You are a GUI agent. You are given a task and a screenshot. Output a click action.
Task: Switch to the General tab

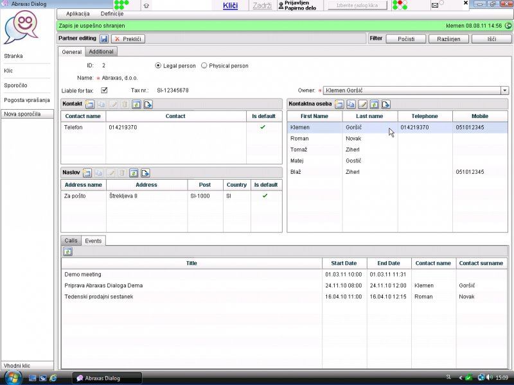72,52
